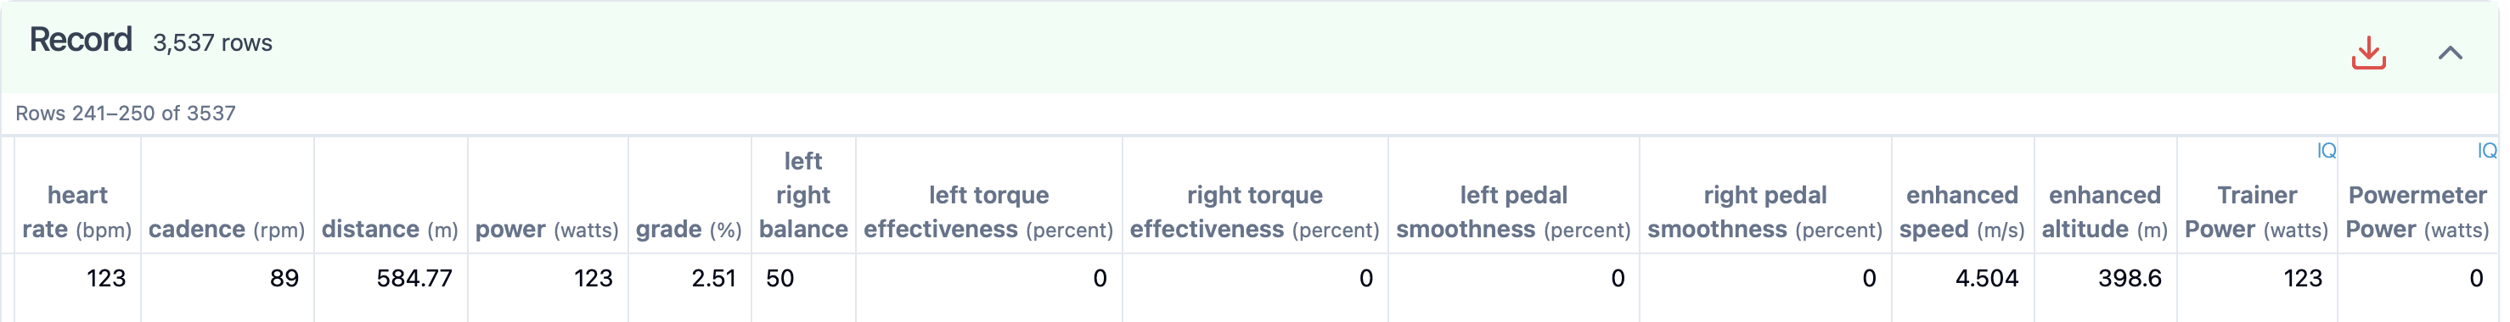Select the enhanced altitude (m) header
This screenshot has height=322, width=2510.
tap(2105, 212)
